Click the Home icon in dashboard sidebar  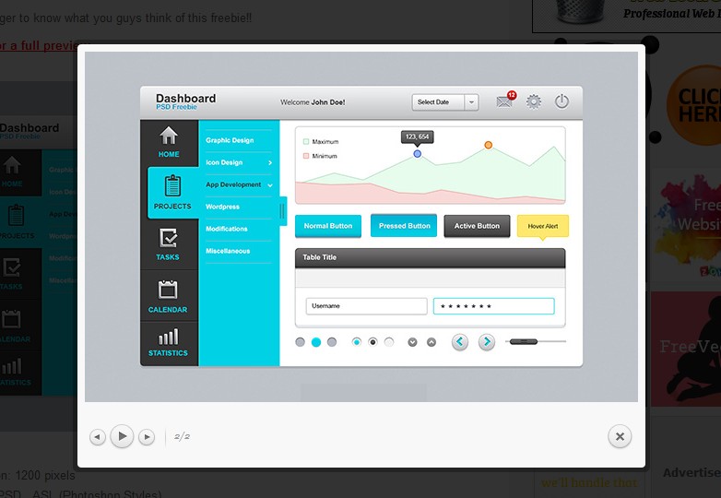click(x=169, y=136)
